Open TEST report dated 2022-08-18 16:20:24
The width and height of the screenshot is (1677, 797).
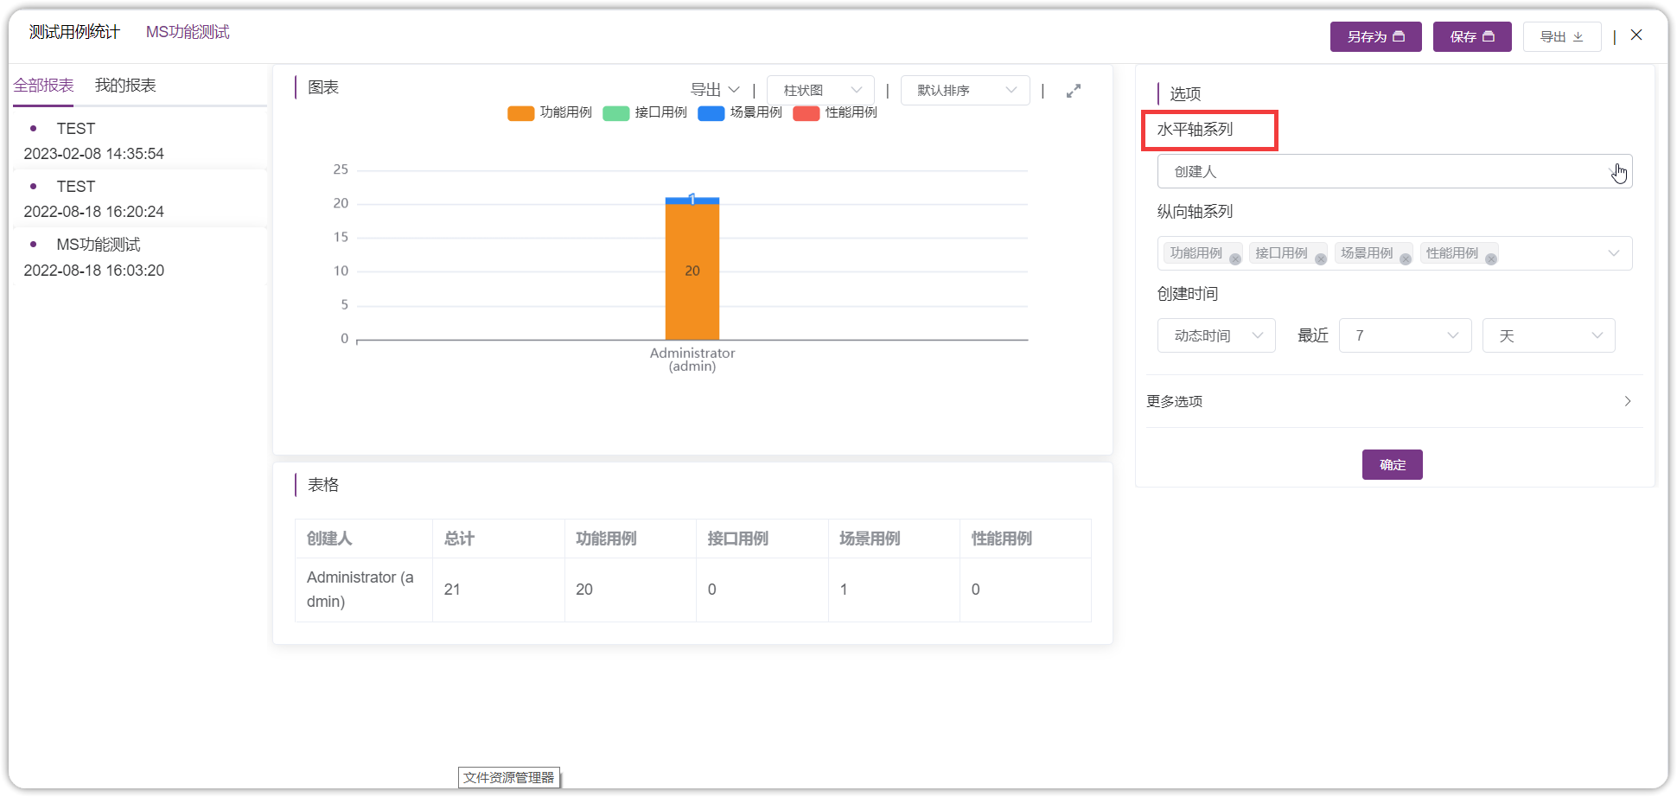(x=140, y=199)
